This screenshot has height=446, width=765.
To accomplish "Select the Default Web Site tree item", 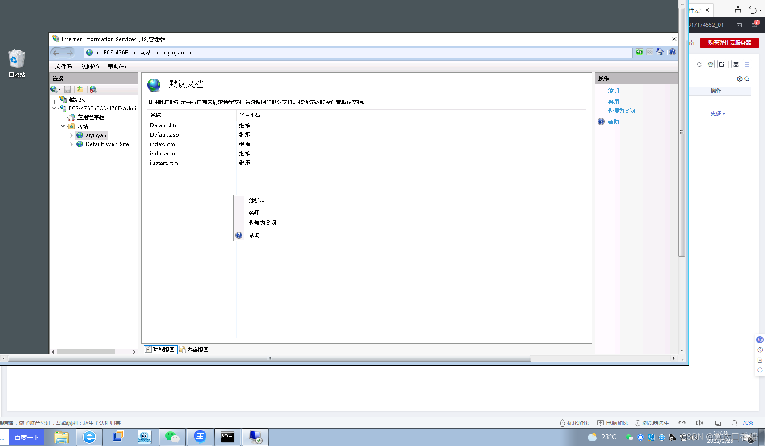I will pos(107,144).
